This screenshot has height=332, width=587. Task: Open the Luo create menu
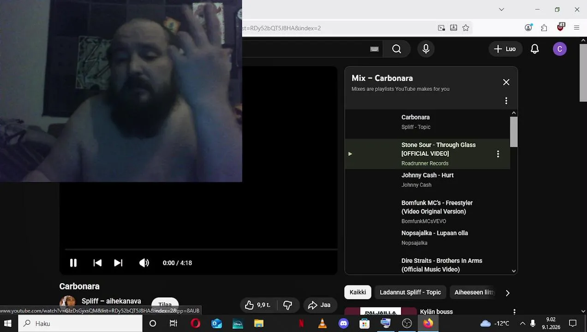(x=505, y=49)
